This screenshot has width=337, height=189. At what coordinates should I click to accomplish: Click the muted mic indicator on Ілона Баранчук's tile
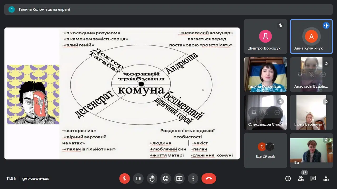point(326,101)
